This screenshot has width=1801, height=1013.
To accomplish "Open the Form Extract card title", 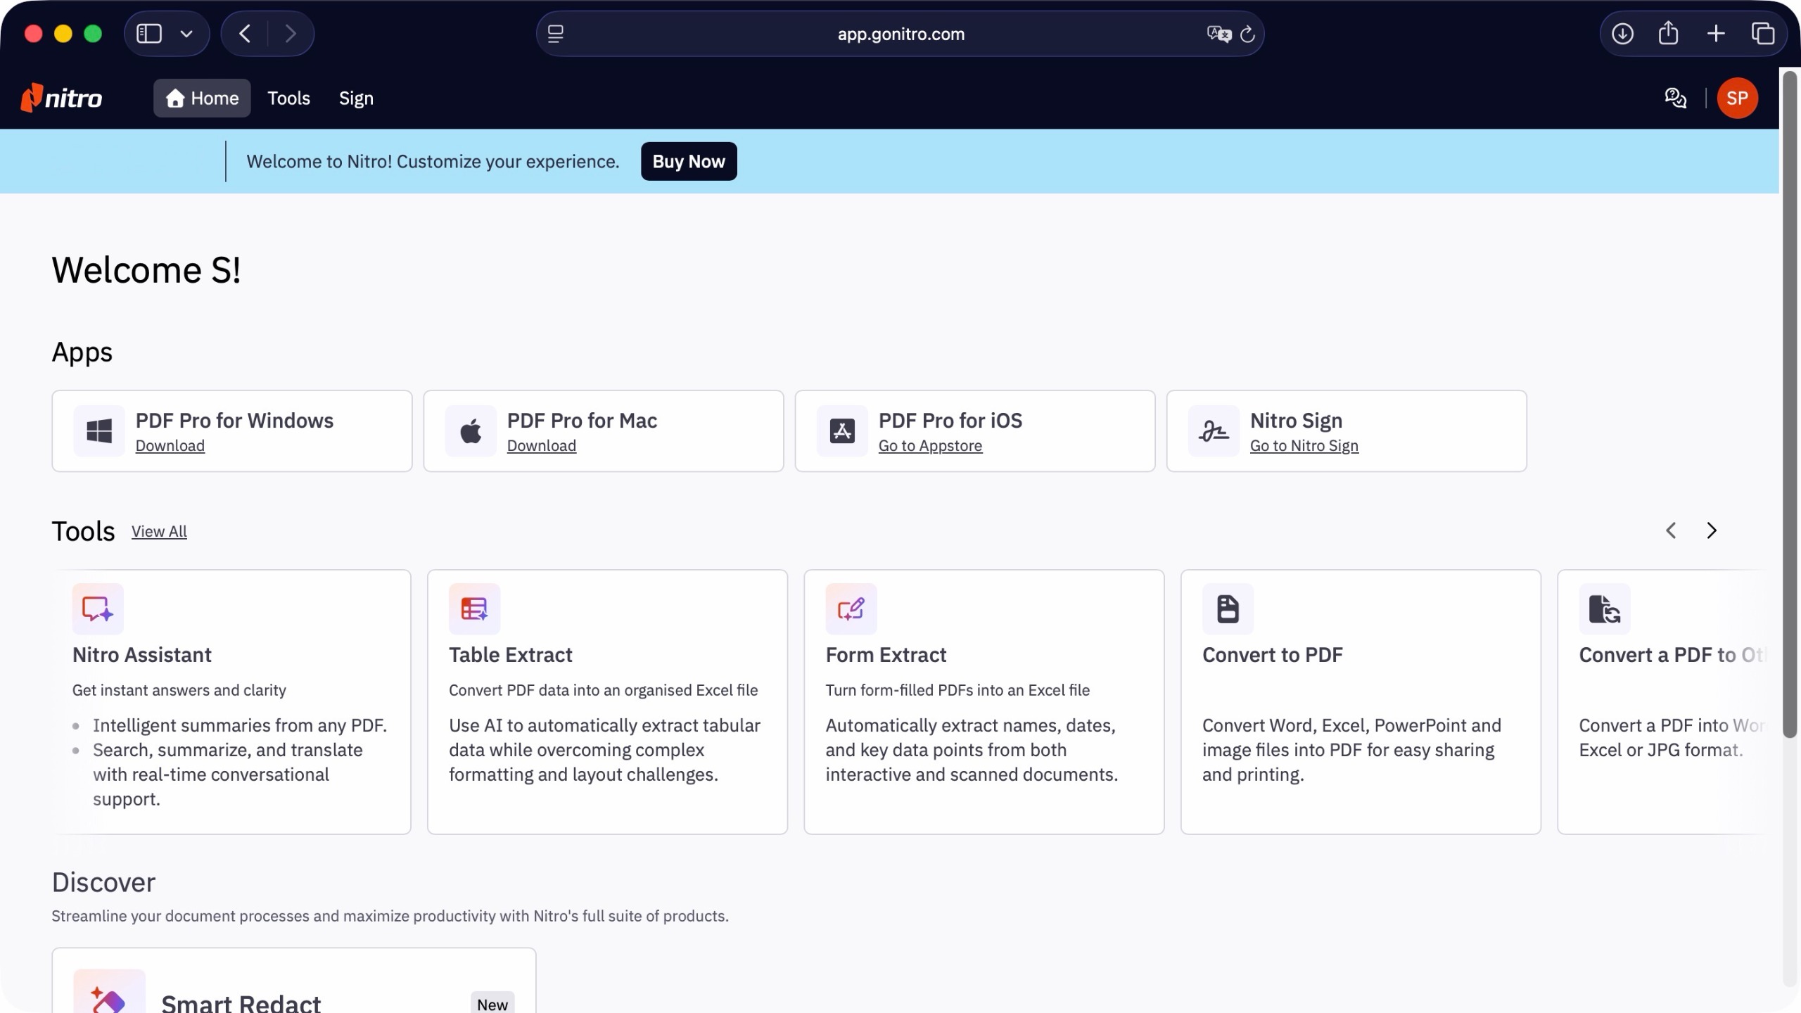I will click(886, 655).
